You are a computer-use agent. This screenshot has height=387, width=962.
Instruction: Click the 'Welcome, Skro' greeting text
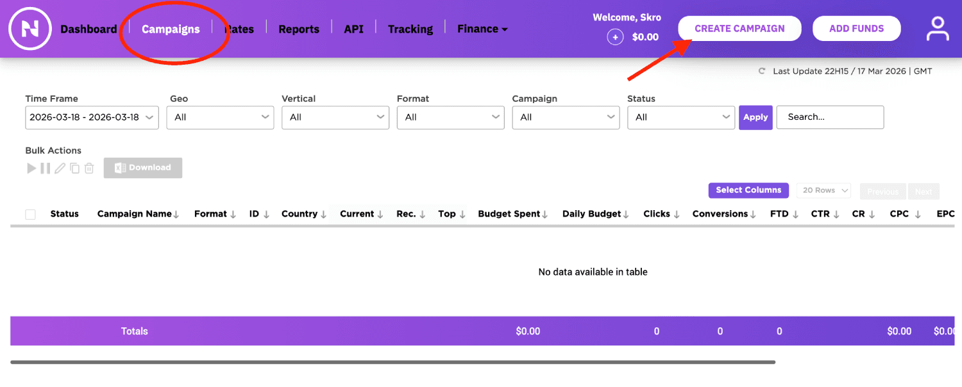(x=627, y=17)
